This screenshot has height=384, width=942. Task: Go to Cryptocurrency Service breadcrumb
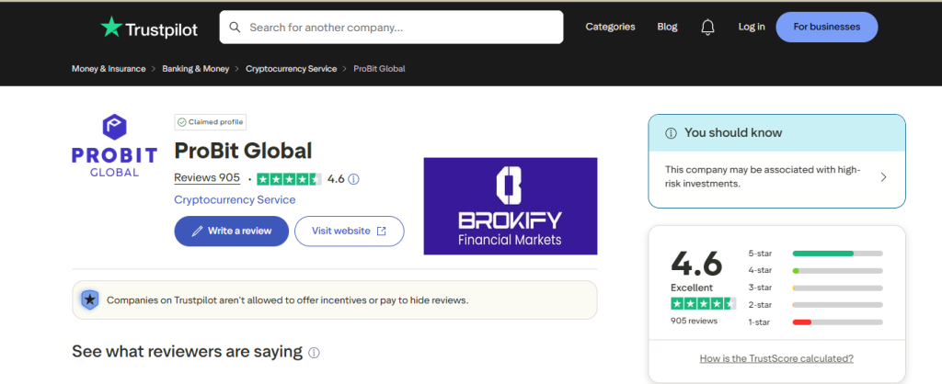[292, 68]
